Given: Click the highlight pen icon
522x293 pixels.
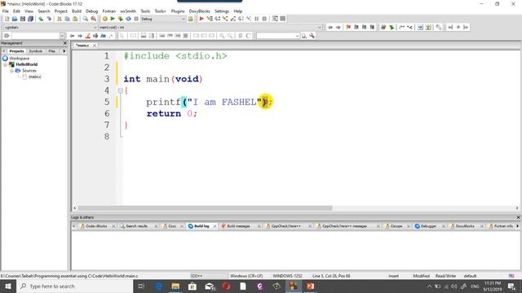Looking at the screenshot, I should click(x=87, y=36).
